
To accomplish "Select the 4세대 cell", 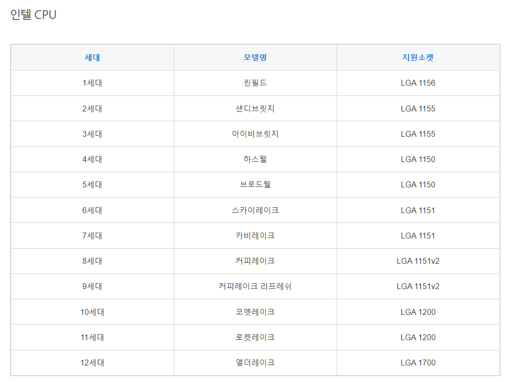I will [92, 159].
